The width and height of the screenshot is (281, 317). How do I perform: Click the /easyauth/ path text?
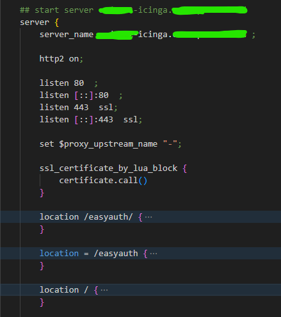(x=108, y=217)
